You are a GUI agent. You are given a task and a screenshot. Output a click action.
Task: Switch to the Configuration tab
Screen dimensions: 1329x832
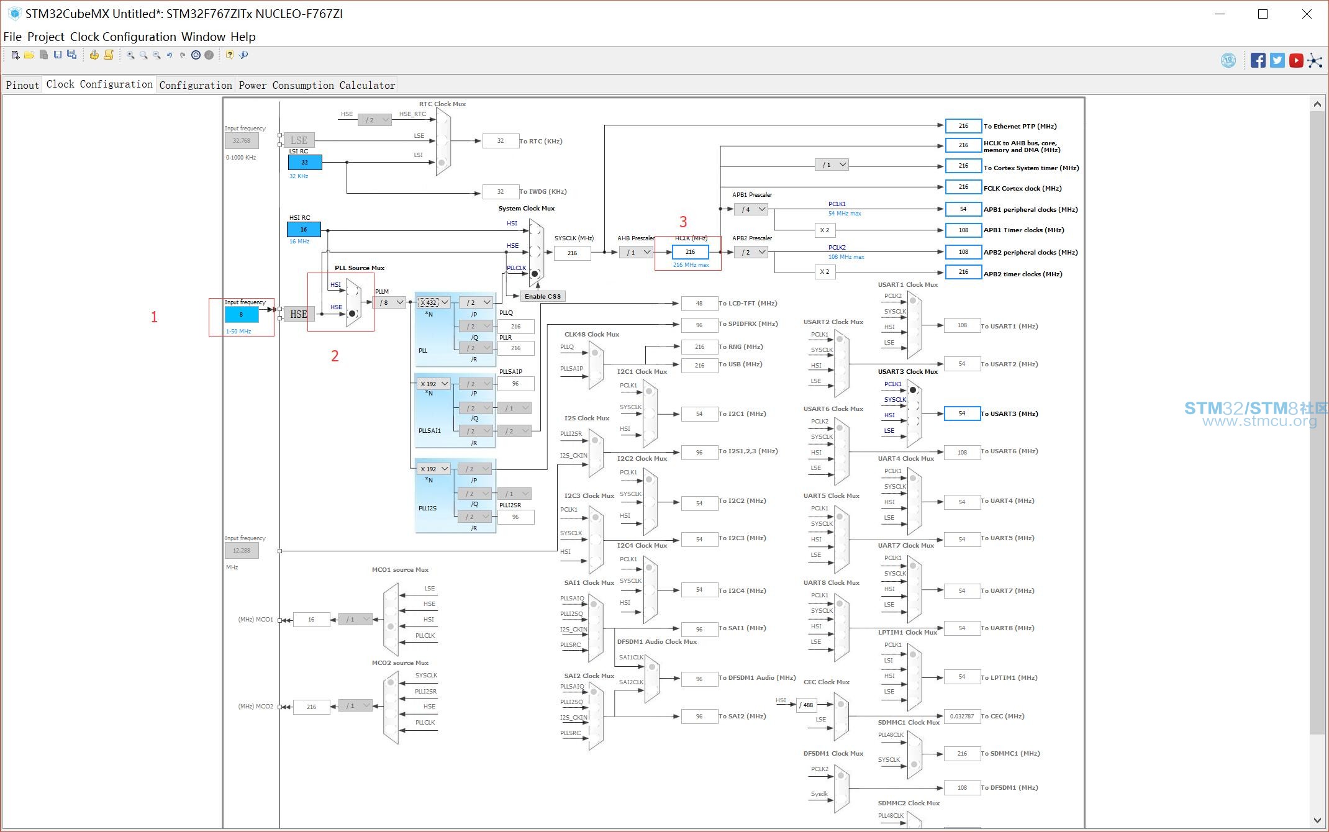coord(196,85)
